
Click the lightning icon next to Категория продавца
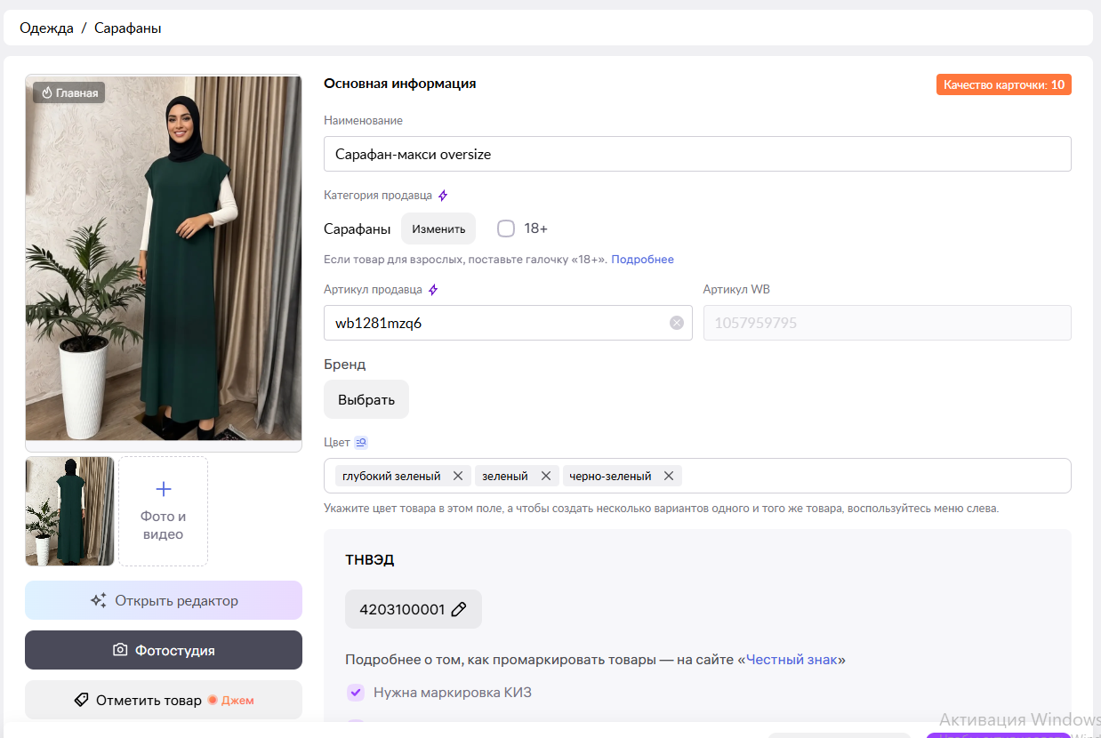443,196
